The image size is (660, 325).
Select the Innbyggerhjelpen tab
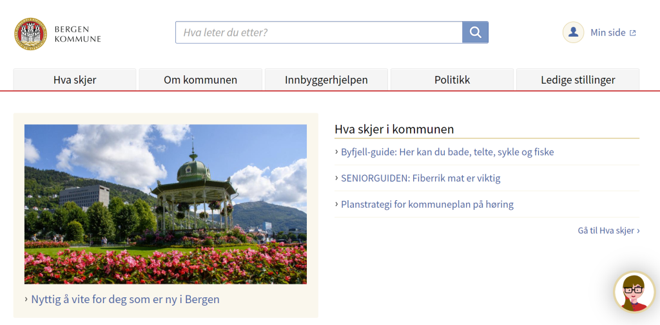click(326, 80)
